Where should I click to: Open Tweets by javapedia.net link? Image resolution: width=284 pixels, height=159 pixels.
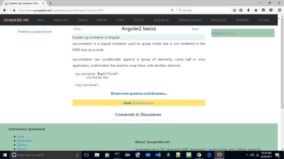point(35,31)
